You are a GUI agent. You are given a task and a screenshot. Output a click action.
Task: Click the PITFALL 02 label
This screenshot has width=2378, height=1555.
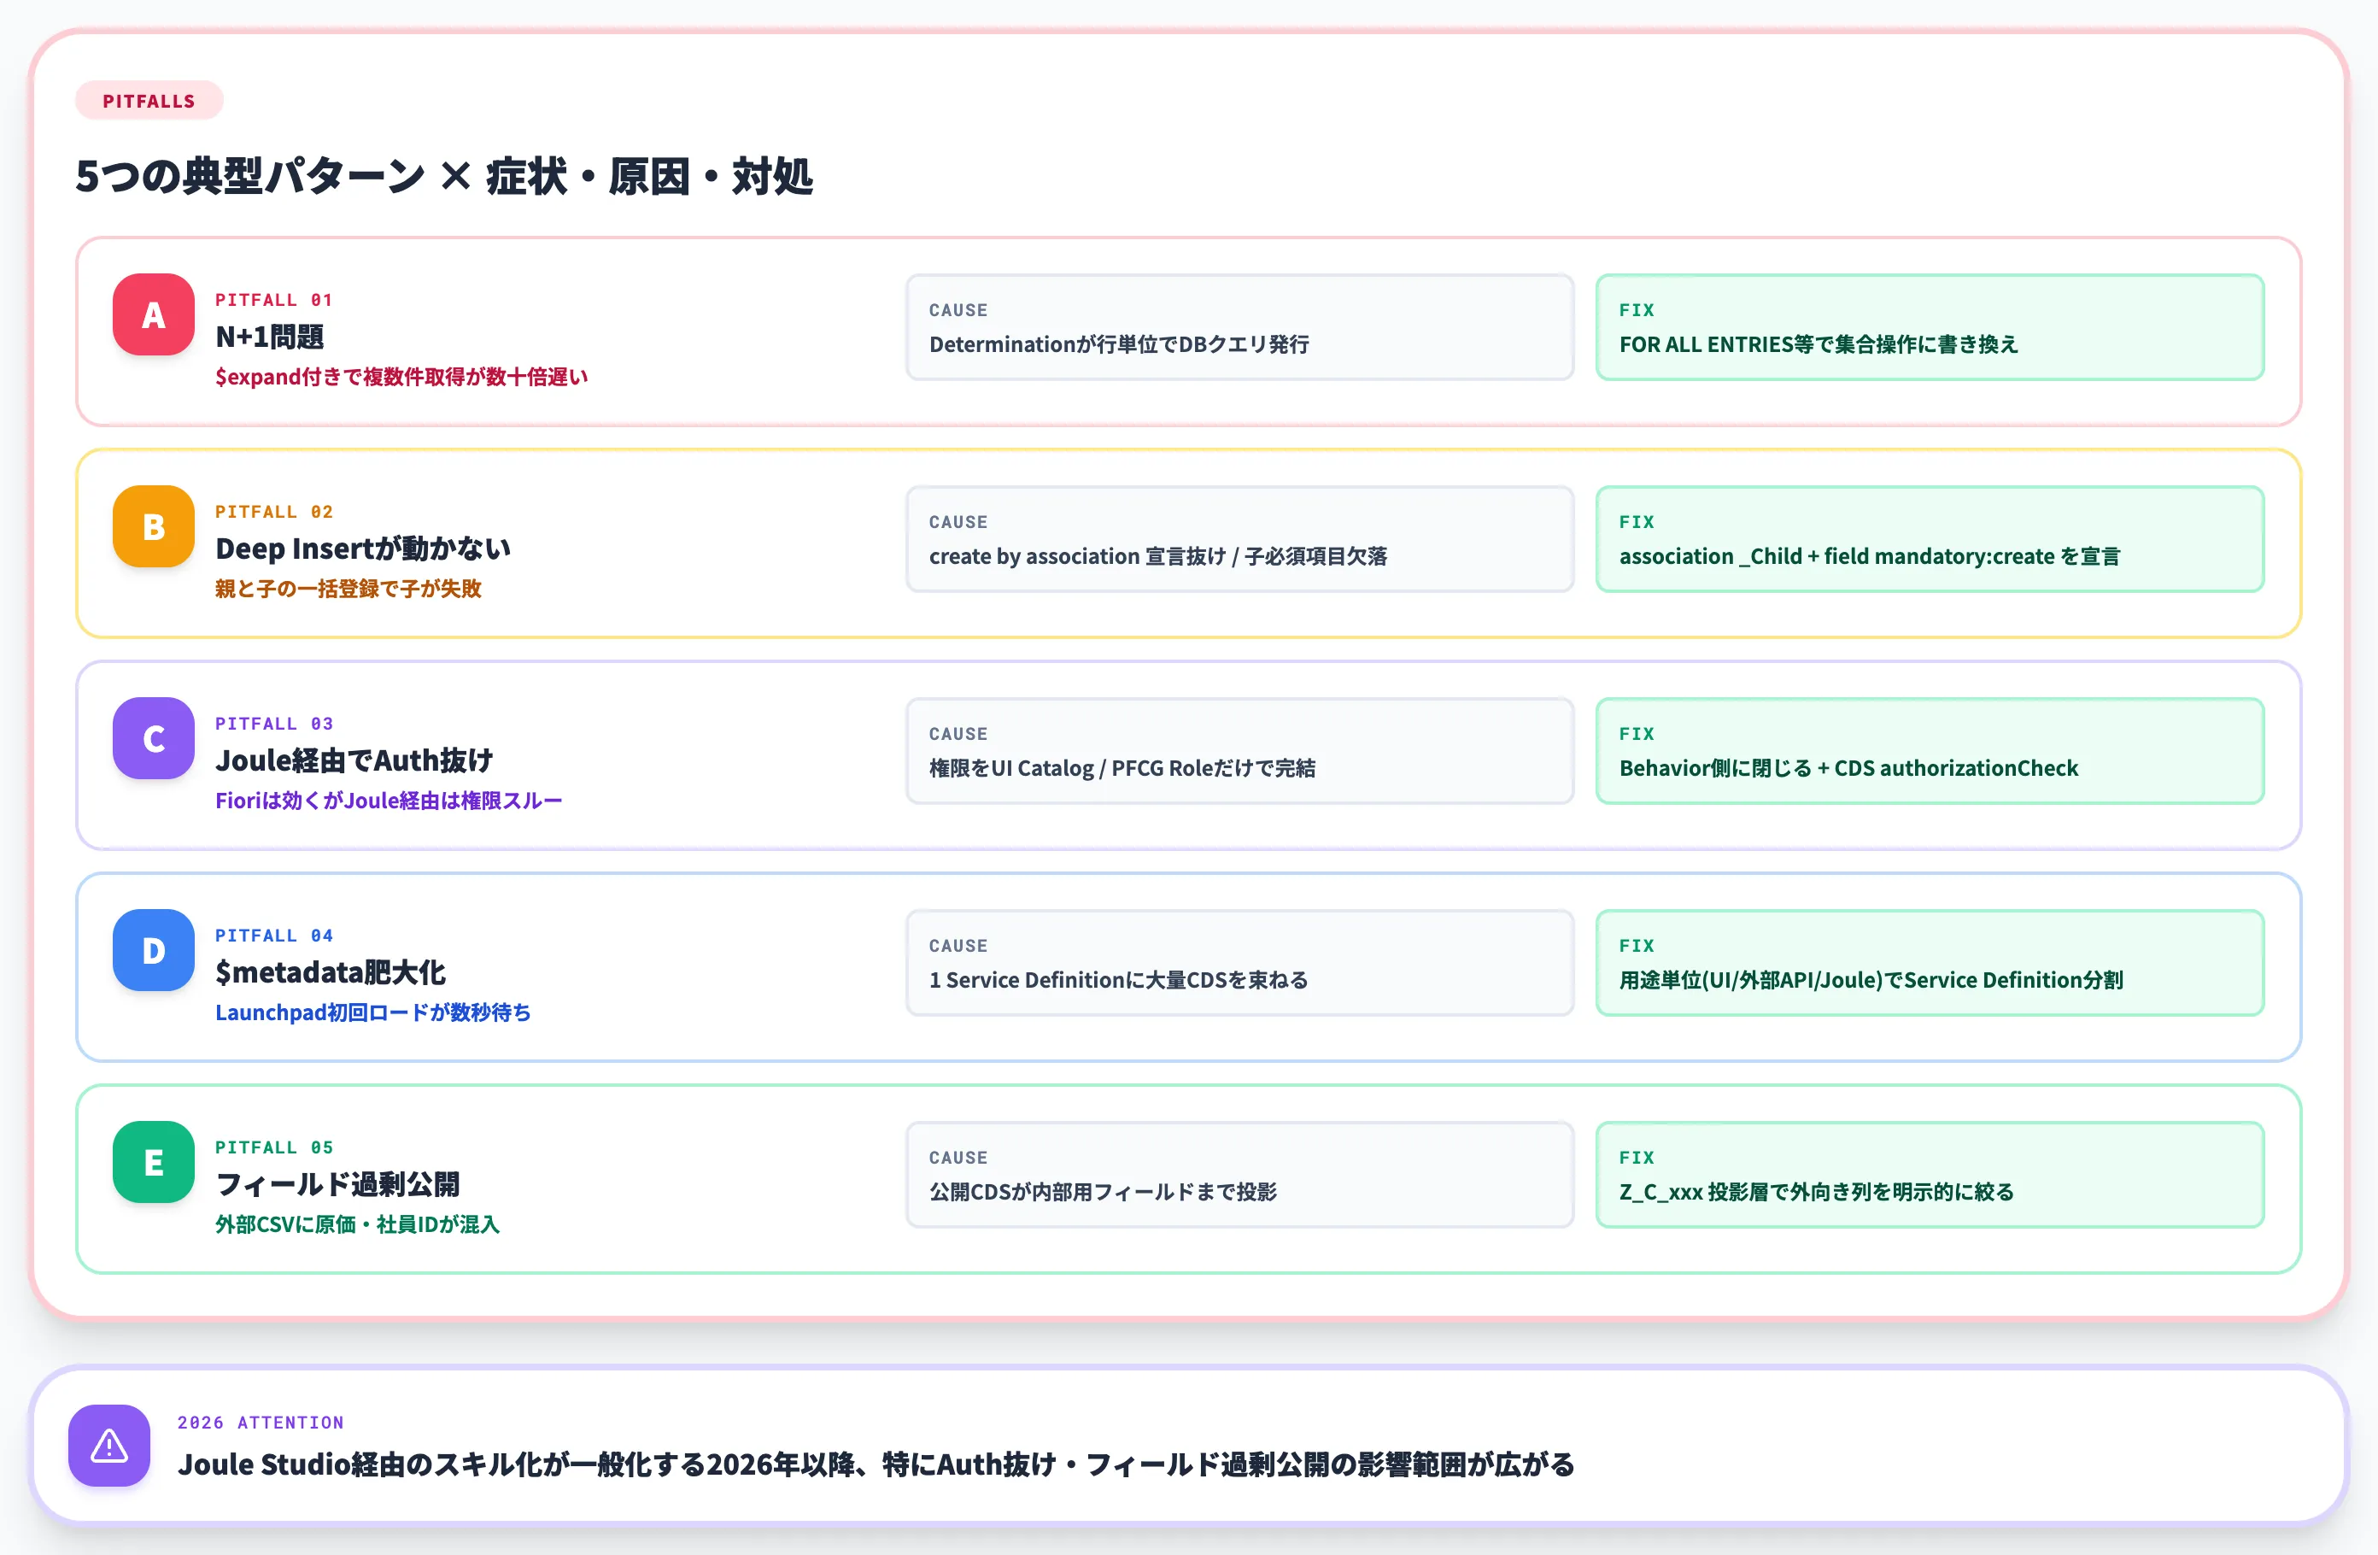coord(274,512)
